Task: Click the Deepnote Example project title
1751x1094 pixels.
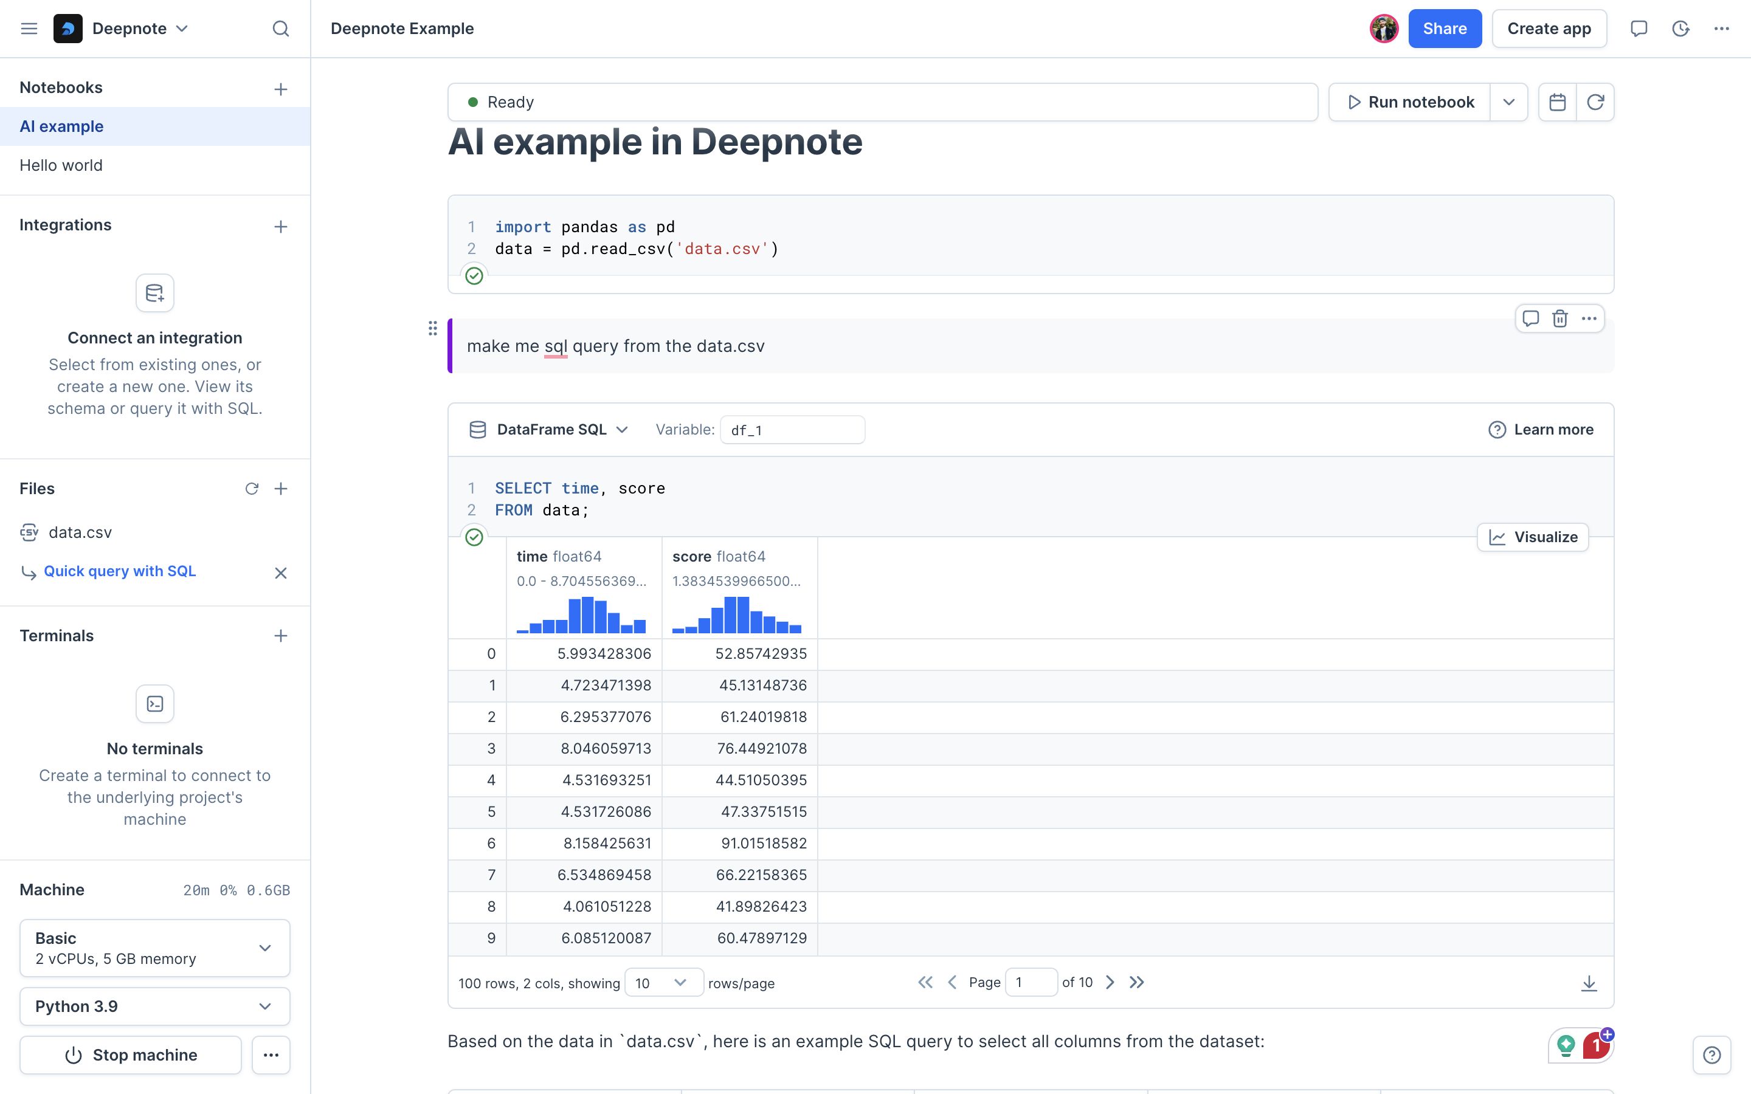Action: [x=402, y=28]
